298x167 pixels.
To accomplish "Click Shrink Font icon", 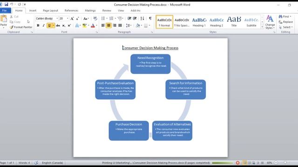I will (77, 19).
